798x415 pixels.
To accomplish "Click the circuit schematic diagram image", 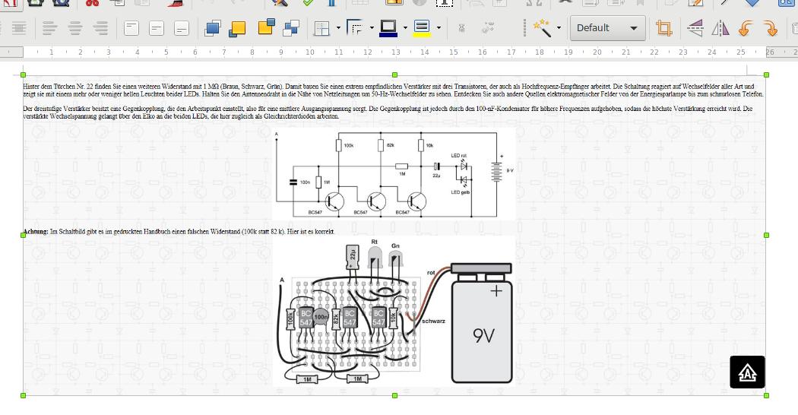I will (x=394, y=173).
